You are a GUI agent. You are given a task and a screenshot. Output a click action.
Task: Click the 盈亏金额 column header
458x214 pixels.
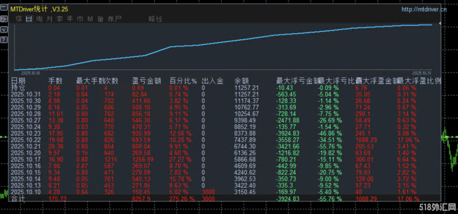pyautogui.click(x=147, y=81)
